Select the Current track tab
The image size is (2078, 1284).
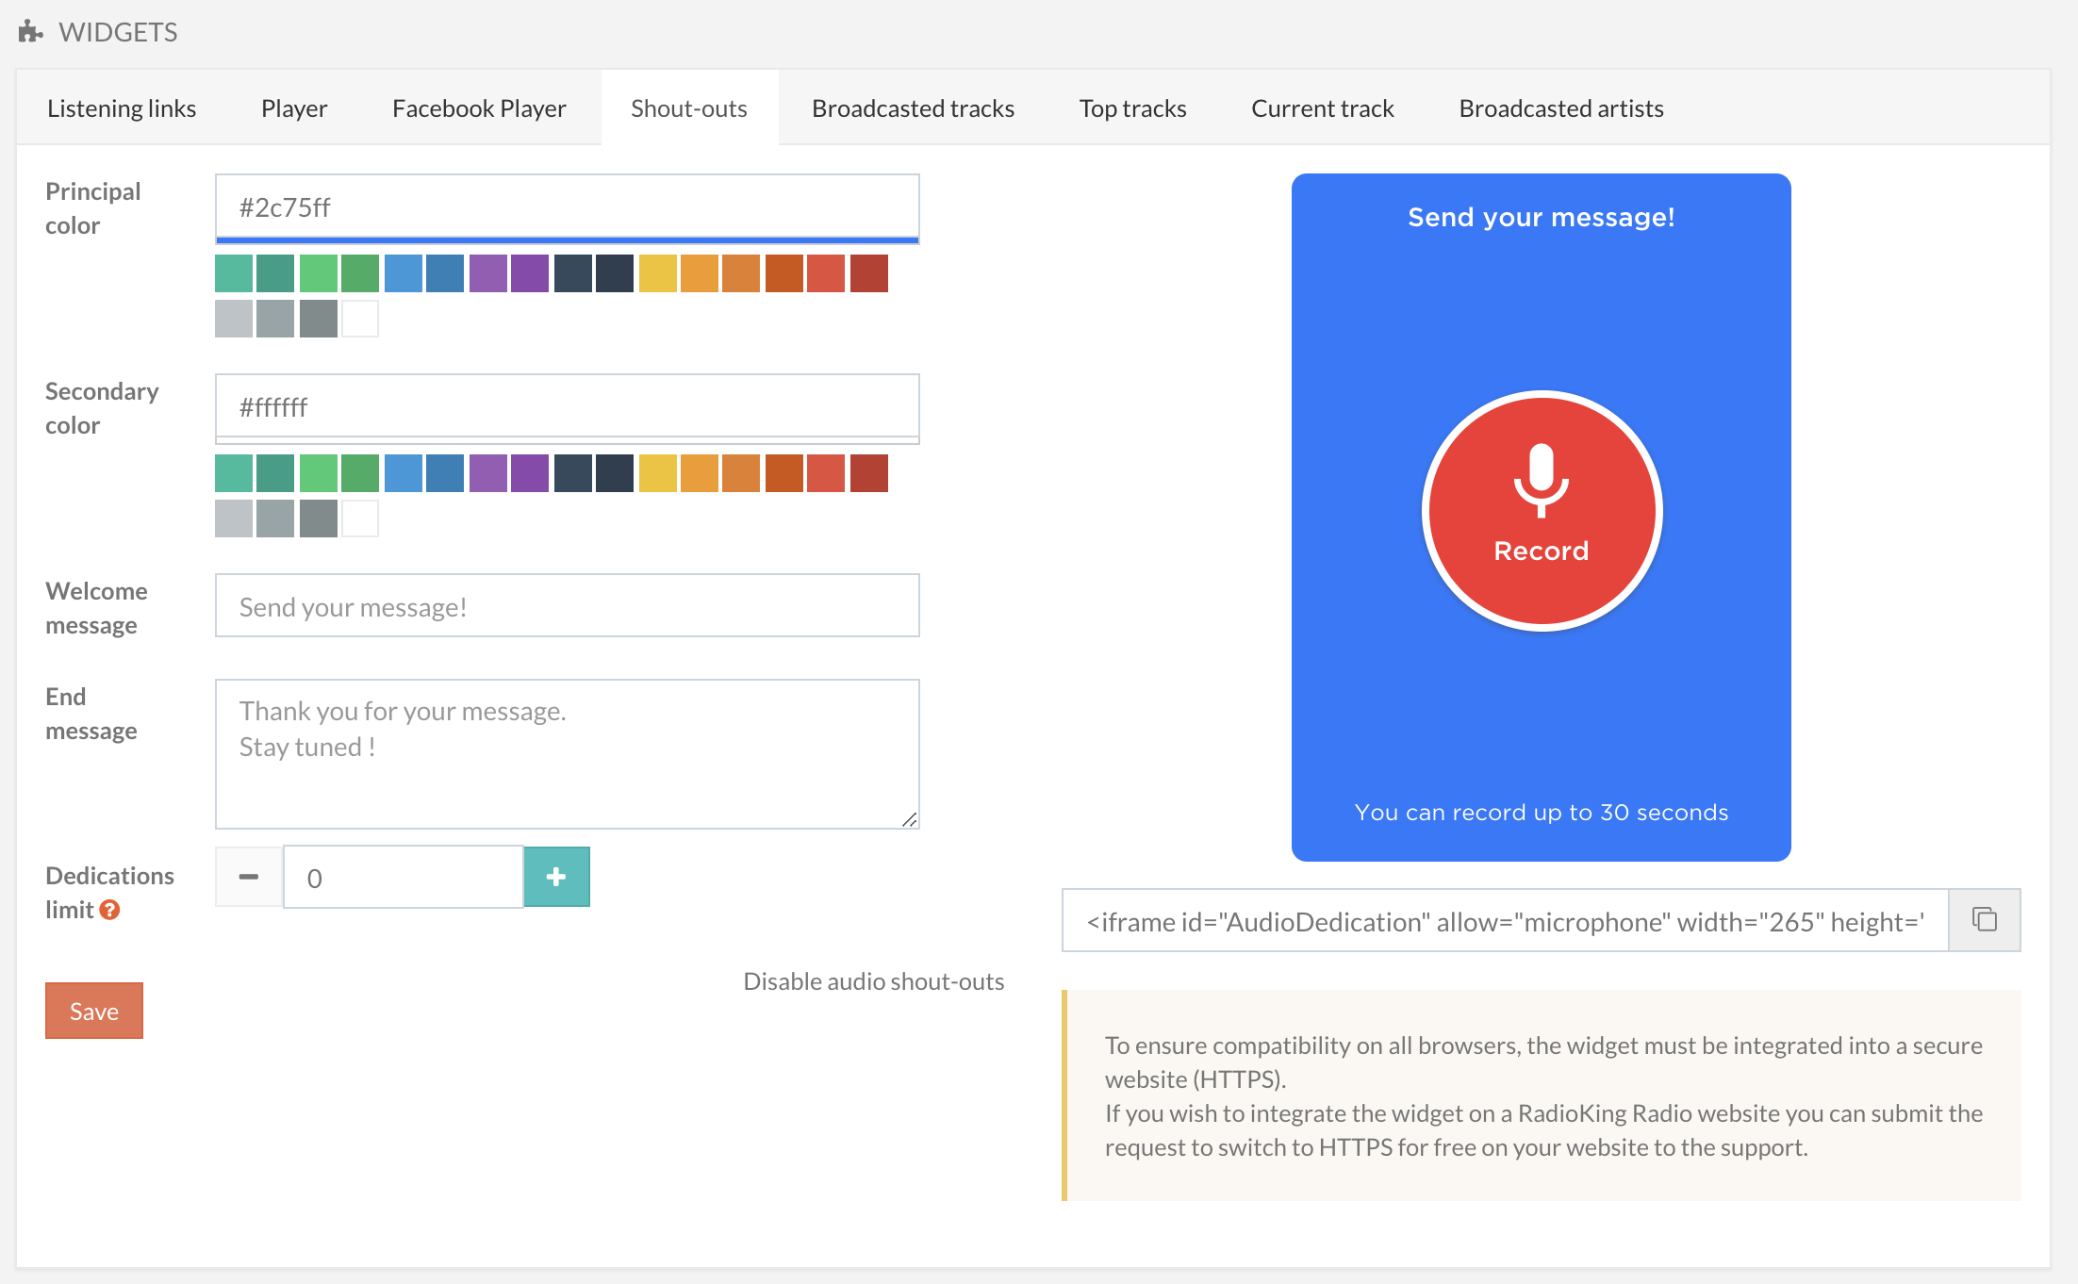coord(1322,108)
